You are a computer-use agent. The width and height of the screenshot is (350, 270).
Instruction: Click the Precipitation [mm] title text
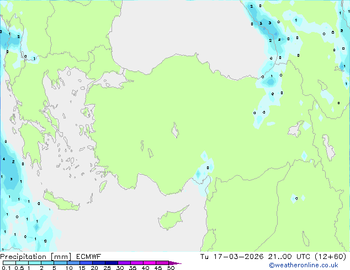pyautogui.click(x=35, y=257)
